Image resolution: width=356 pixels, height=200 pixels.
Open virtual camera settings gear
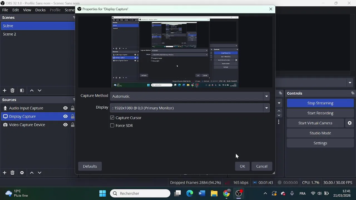pos(350,123)
